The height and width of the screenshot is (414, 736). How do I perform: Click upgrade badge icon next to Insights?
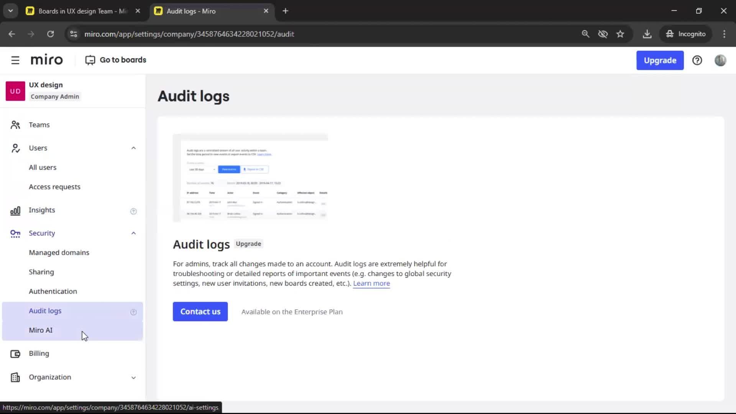tap(133, 211)
